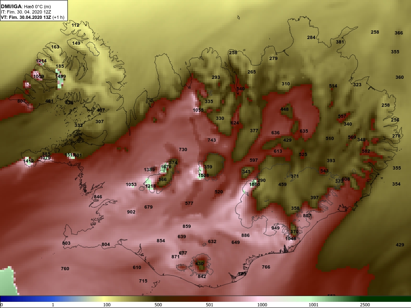Click the 448 value label

pos(284,110)
